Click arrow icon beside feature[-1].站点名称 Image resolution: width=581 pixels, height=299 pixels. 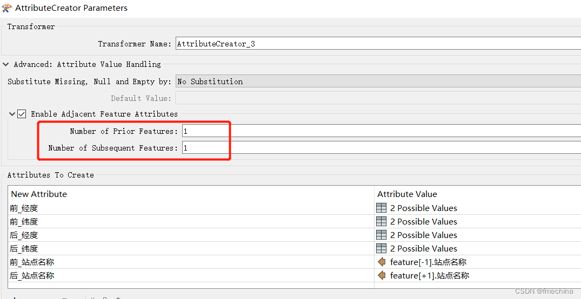(x=382, y=262)
